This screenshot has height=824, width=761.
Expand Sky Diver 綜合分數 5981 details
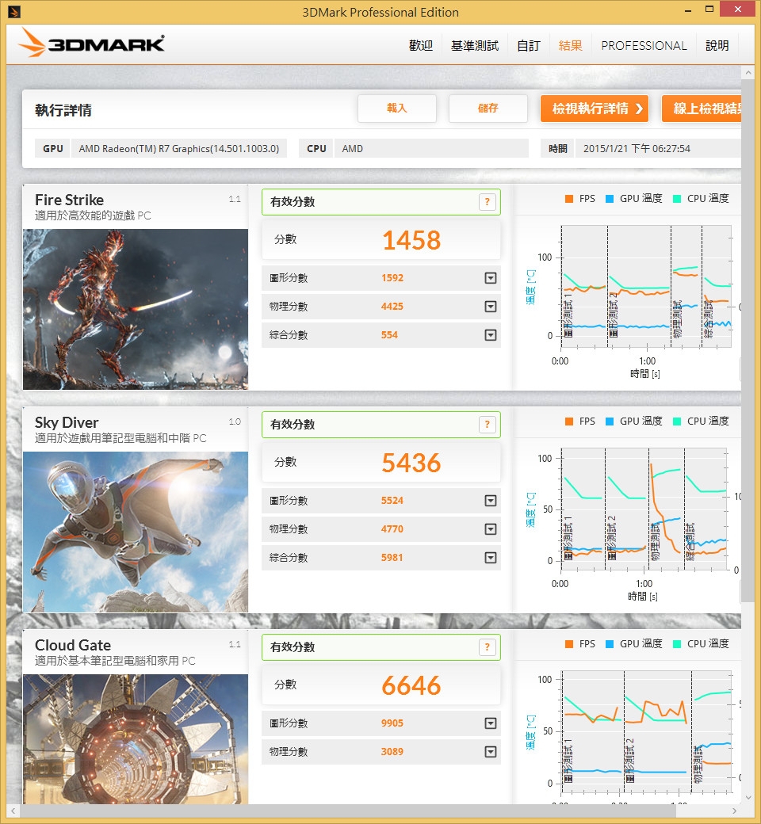(x=490, y=558)
